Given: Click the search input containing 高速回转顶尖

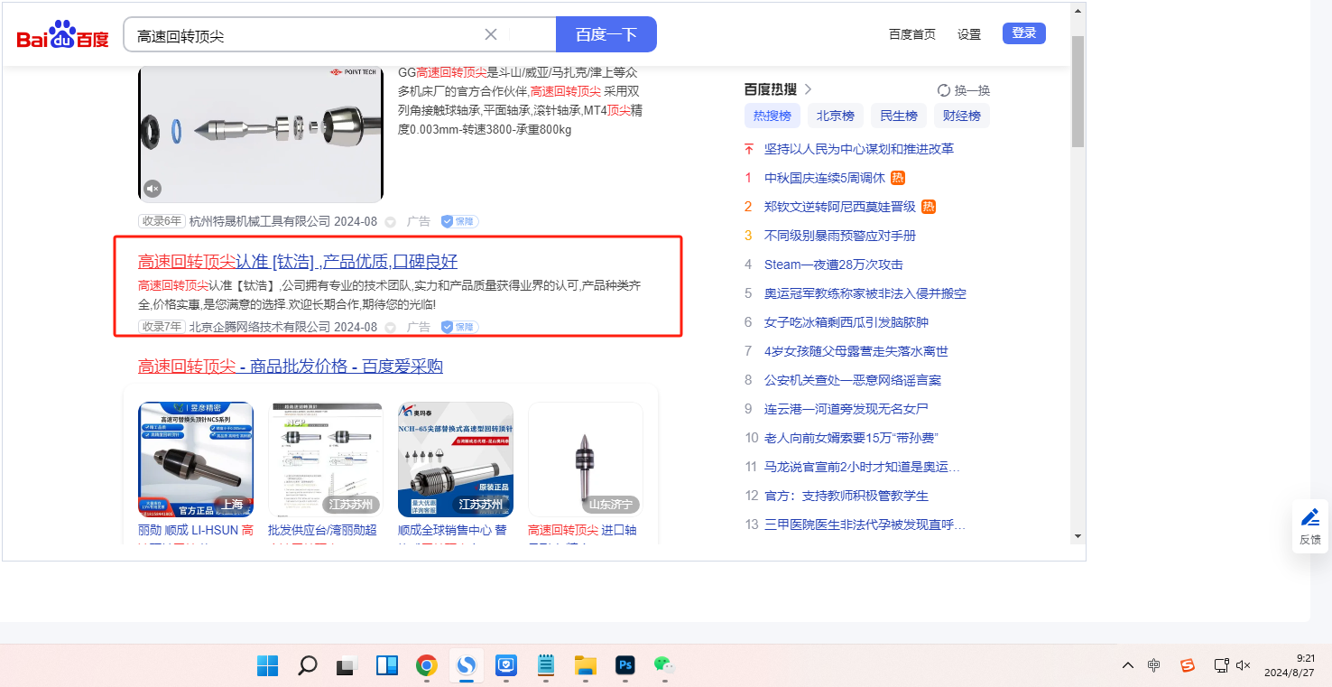Looking at the screenshot, I should [x=307, y=35].
